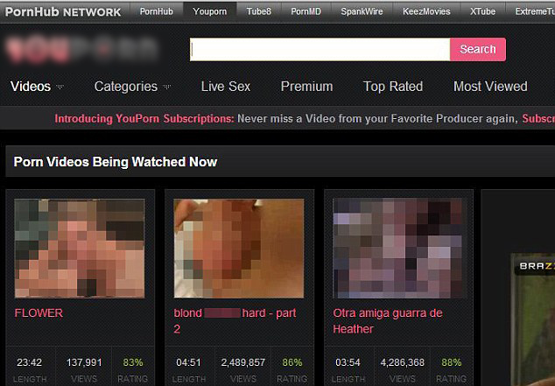Open the Categories menu item

coord(126,87)
